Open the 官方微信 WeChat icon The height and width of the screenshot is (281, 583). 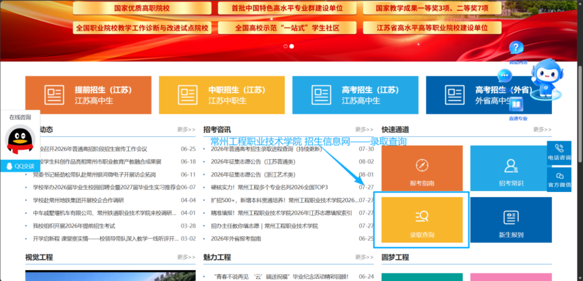[559, 179]
